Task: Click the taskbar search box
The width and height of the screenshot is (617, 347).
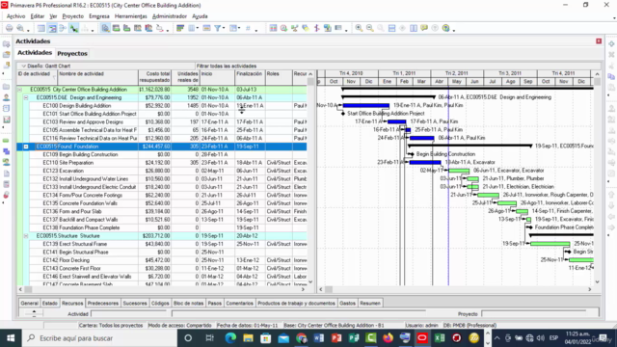Action: [x=100, y=338]
